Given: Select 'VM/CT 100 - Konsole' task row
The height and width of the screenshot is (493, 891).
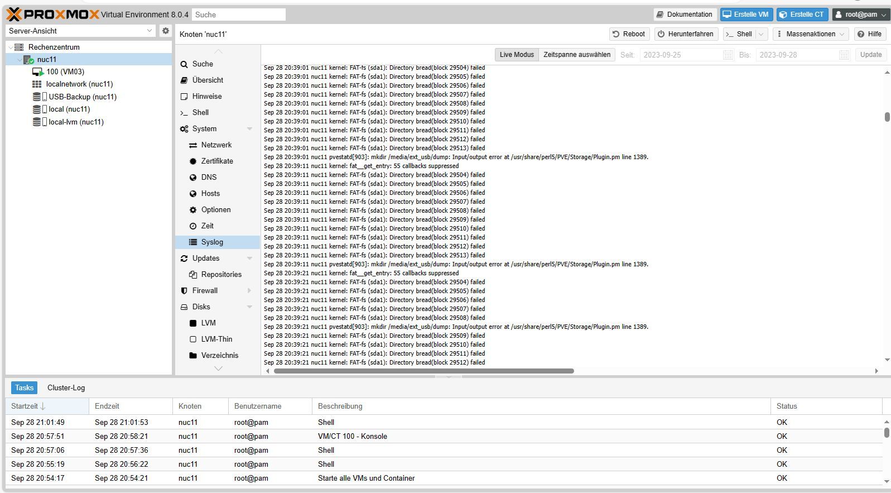Looking at the screenshot, I should 444,436.
